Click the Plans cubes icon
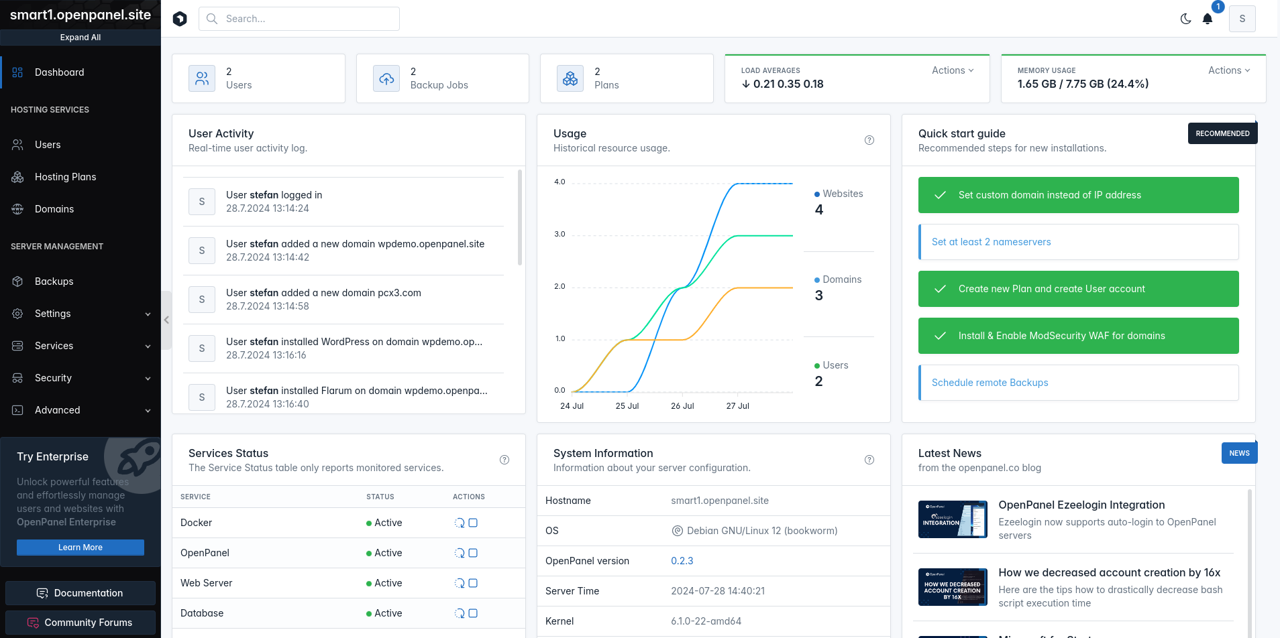 tap(570, 78)
